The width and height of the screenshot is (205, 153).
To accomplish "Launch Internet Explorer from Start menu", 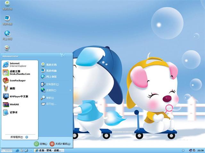I will pos(20,65).
